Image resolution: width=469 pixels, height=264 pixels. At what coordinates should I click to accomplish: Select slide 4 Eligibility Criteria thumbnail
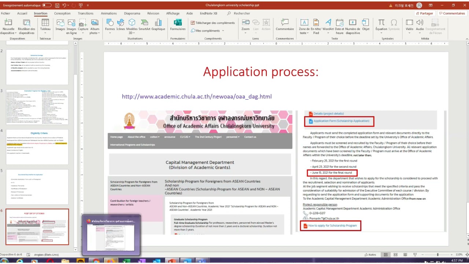37,147
